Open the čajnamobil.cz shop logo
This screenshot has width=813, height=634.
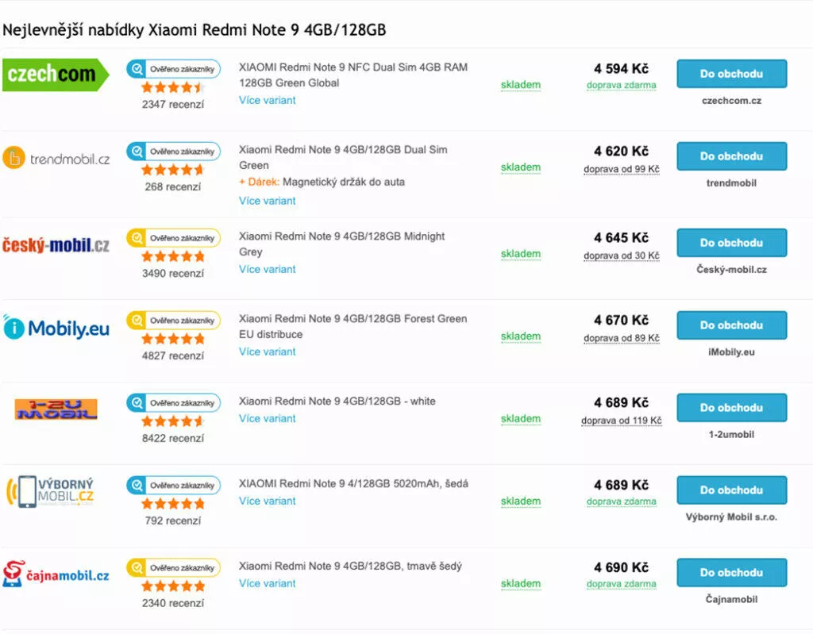pyautogui.click(x=56, y=574)
